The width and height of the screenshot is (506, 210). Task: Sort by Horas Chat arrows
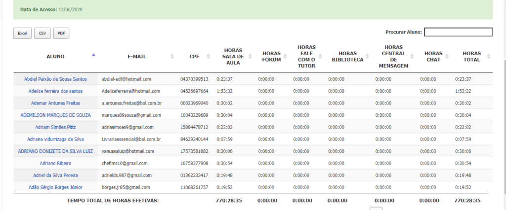click(x=447, y=57)
